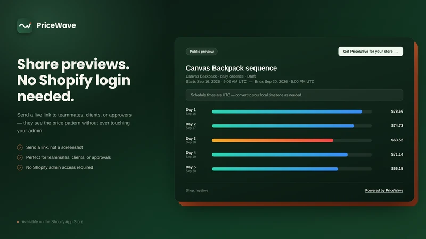This screenshot has width=426, height=239.
Task: Click the Day 5 price bar
Action: tap(291, 169)
